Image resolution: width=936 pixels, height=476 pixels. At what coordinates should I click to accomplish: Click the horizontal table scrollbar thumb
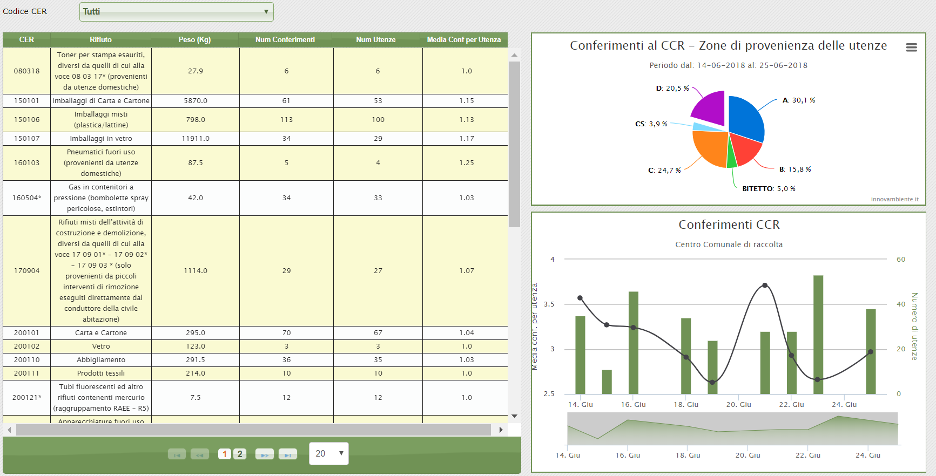pyautogui.click(x=253, y=430)
